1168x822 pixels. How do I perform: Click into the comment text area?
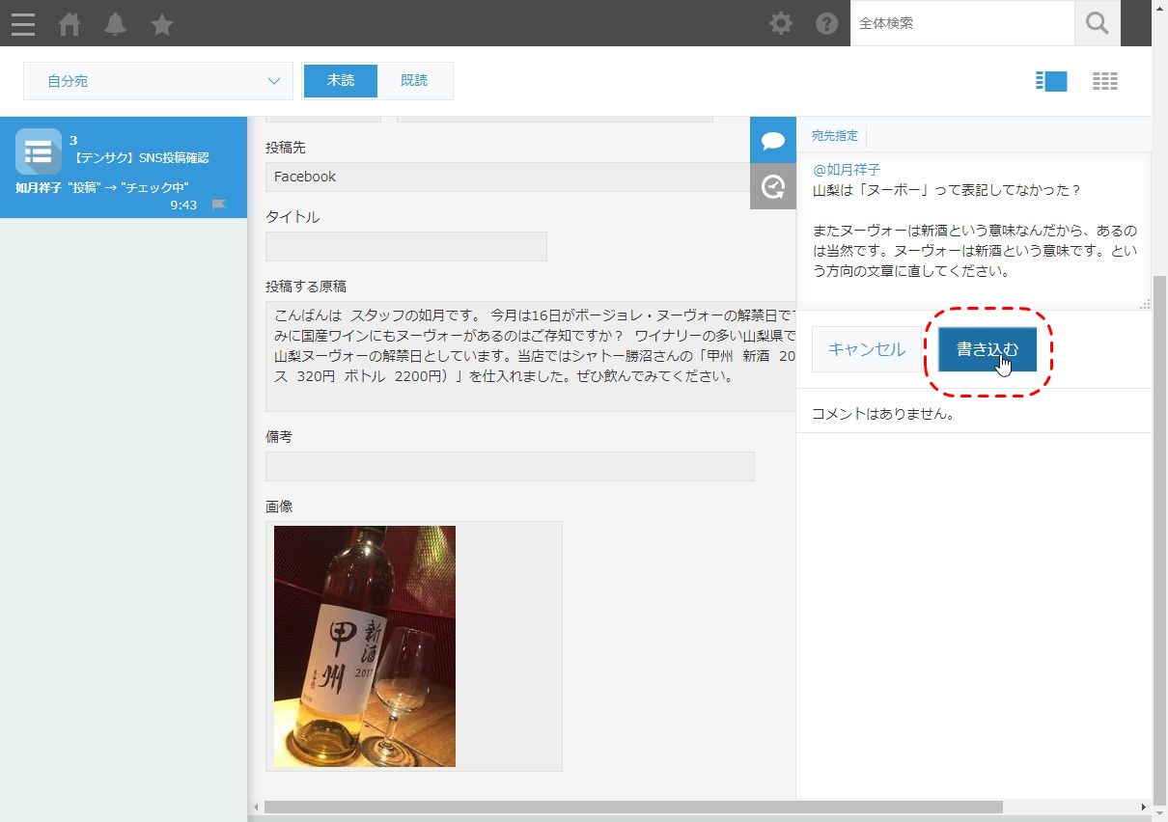pos(975,232)
